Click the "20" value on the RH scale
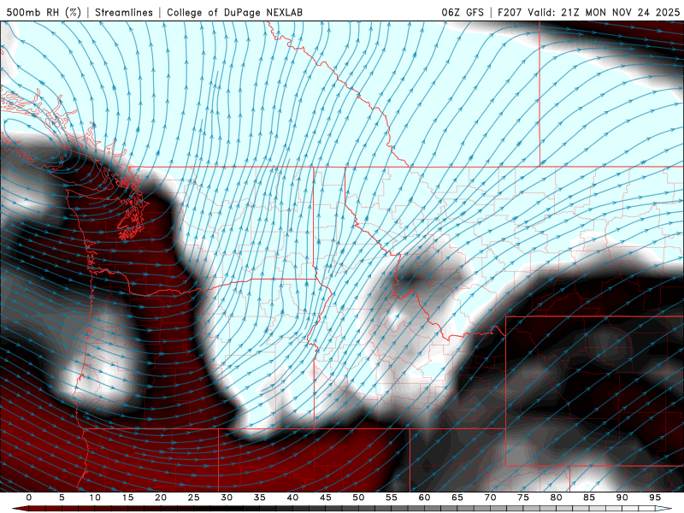 [x=161, y=498]
